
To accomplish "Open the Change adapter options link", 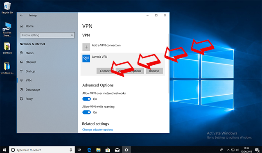I will 97,130.
